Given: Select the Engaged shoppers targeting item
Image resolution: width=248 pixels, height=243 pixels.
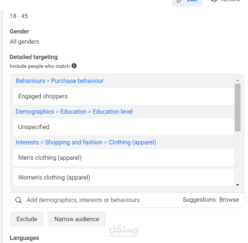Looking at the screenshot, I should click(124, 96).
